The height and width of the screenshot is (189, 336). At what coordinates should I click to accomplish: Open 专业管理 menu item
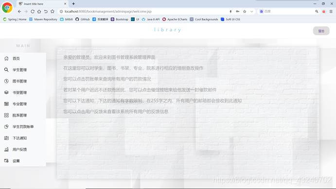coord(23,104)
